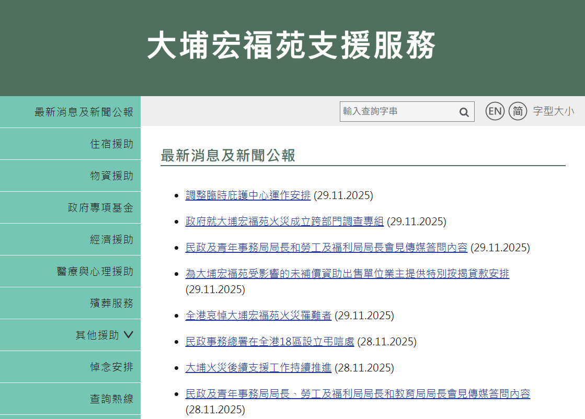Open 最新消息及新聞公報 sidebar item
This screenshot has height=419, width=585.
click(84, 112)
